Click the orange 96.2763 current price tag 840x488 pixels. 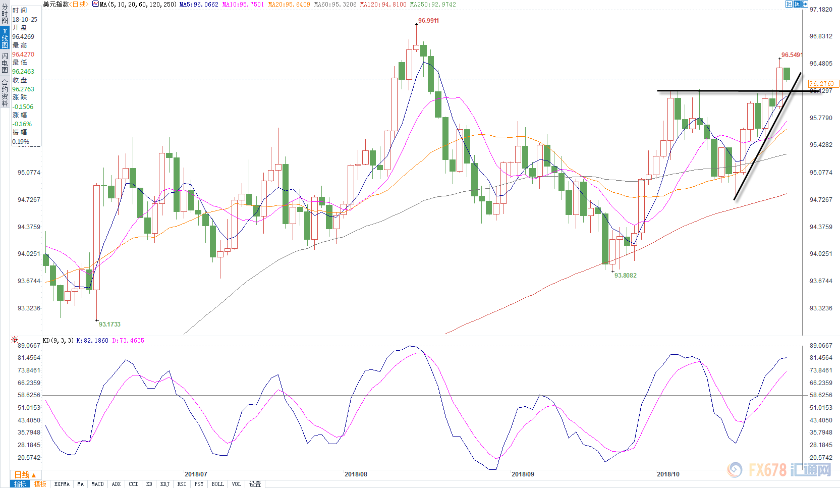pyautogui.click(x=823, y=84)
